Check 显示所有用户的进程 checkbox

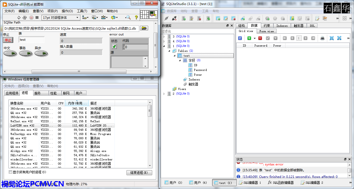pos(11,172)
